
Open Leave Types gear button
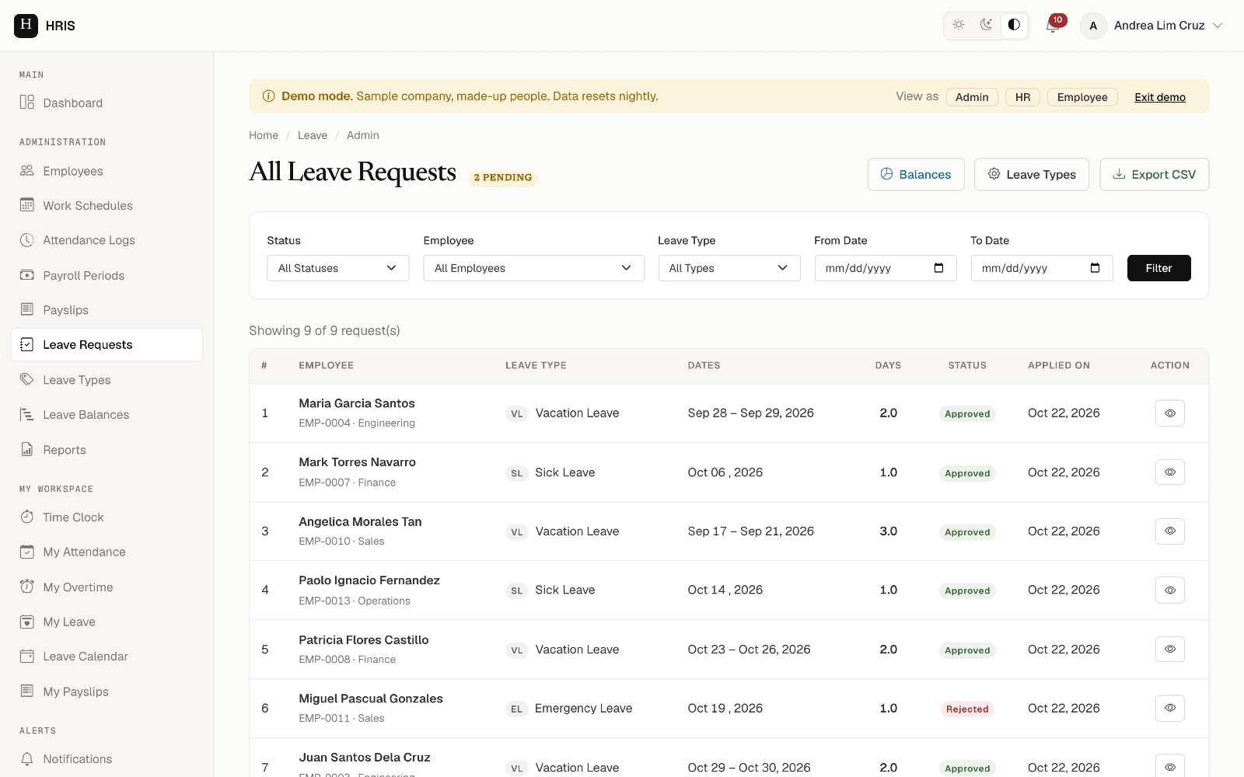click(x=1032, y=174)
